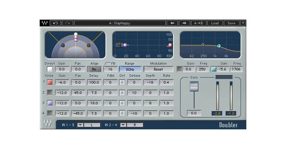Click the high EQ Gain -5.6 field

222,69
